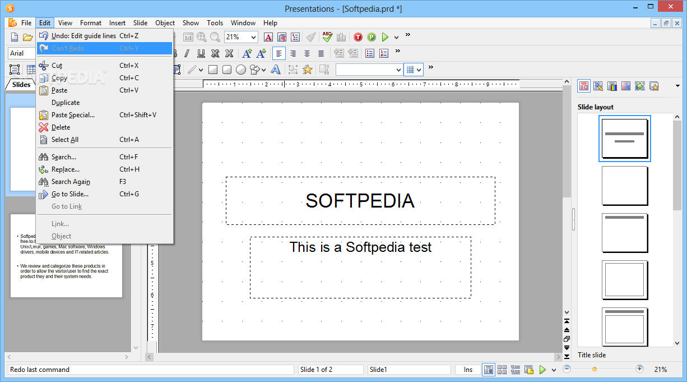
Task: Click the red T toolbar icon
Action: [358, 37]
